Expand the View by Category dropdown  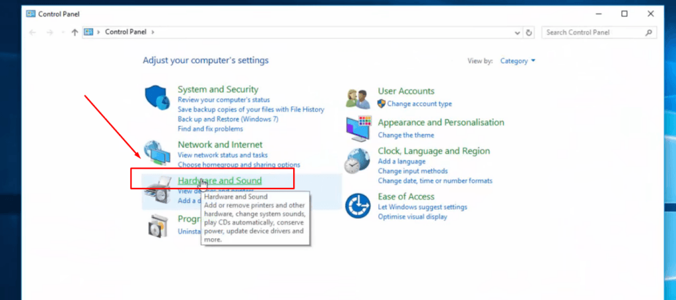(518, 61)
